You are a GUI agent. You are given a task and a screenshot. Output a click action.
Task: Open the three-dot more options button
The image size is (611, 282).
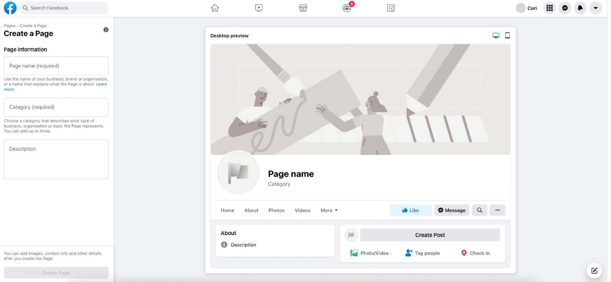click(x=498, y=210)
